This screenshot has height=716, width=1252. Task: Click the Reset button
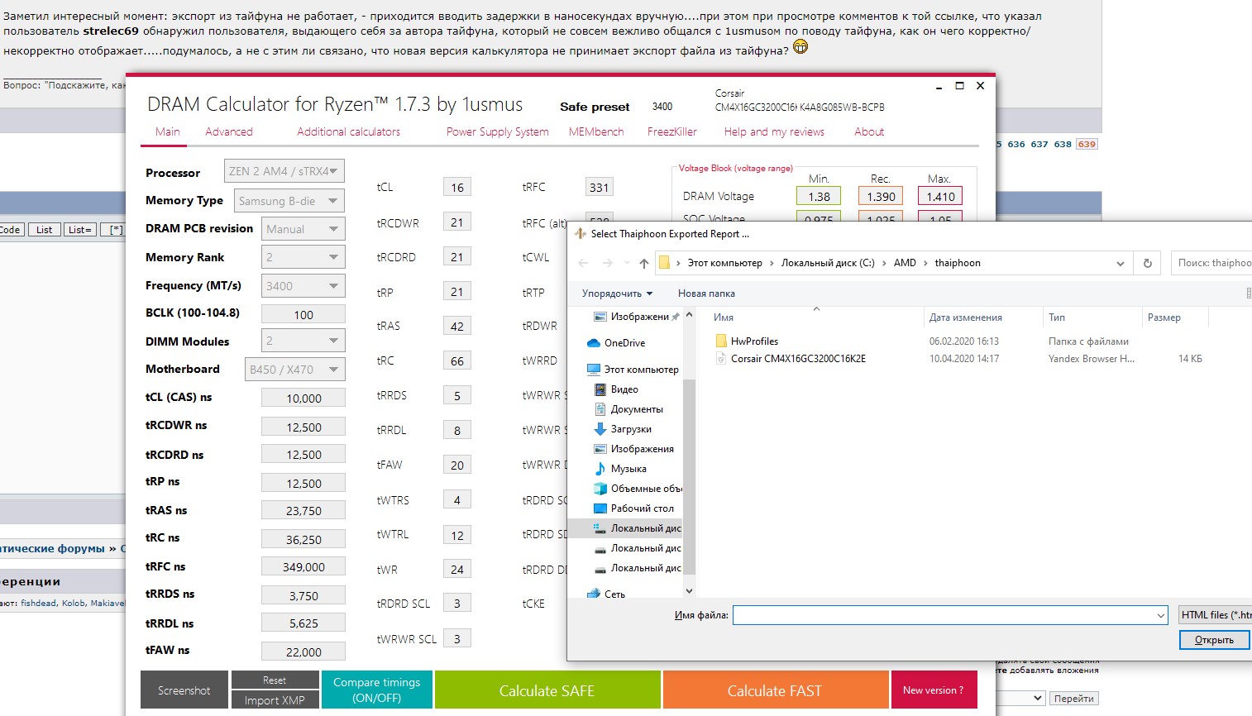pyautogui.click(x=275, y=680)
